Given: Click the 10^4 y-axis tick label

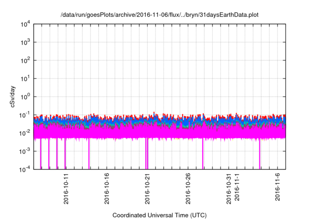Looking at the screenshot, I should [25, 24].
